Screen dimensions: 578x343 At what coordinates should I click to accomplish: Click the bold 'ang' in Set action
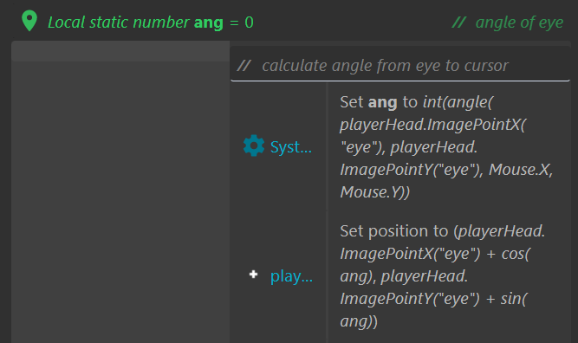click(383, 102)
